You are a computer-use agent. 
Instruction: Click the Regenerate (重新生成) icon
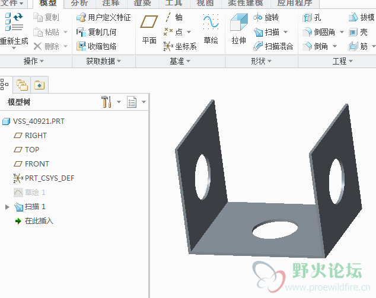[14, 22]
